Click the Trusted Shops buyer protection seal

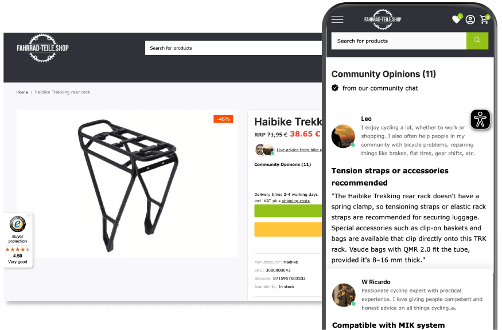(18, 224)
